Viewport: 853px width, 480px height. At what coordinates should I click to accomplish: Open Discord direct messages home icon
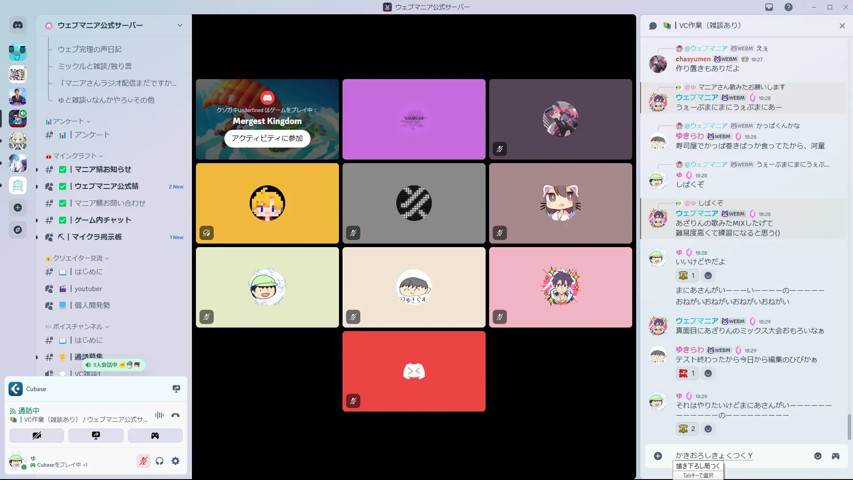click(18, 25)
